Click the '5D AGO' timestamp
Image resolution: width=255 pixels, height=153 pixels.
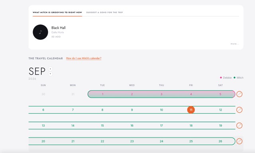pyautogui.click(x=56, y=37)
